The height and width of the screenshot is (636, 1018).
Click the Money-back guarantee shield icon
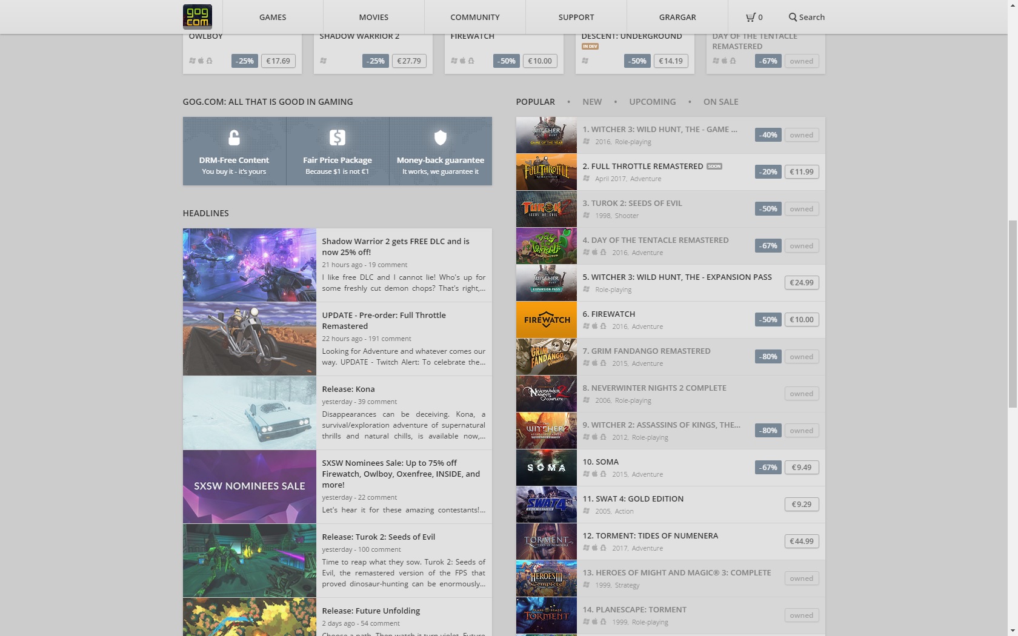tap(441, 137)
